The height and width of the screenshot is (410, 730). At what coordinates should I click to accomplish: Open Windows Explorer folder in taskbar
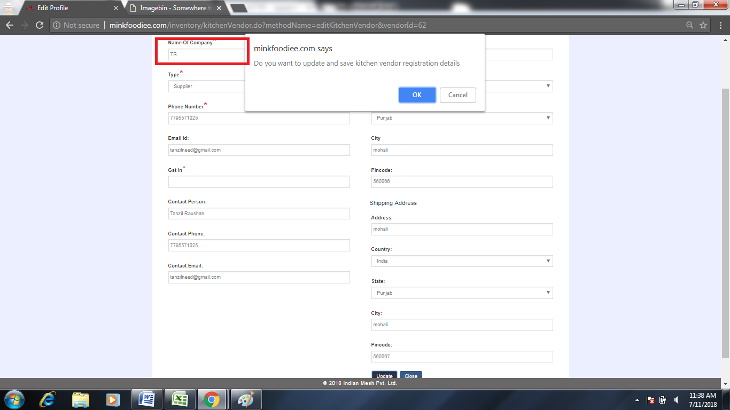81,399
